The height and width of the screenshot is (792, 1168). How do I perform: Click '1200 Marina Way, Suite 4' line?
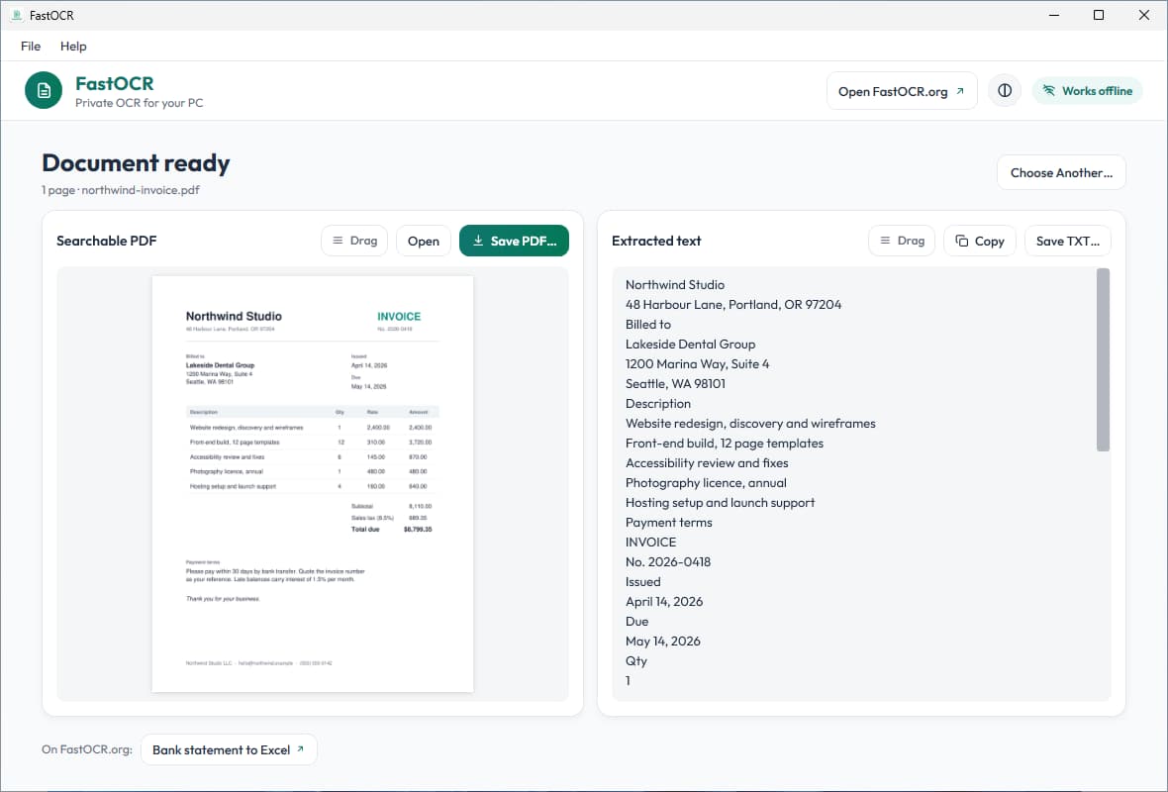[x=697, y=363]
